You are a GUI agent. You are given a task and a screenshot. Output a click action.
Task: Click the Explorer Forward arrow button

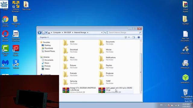point(43,33)
